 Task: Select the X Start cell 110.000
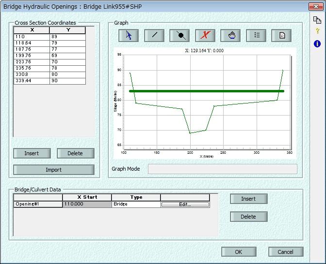[87, 204]
